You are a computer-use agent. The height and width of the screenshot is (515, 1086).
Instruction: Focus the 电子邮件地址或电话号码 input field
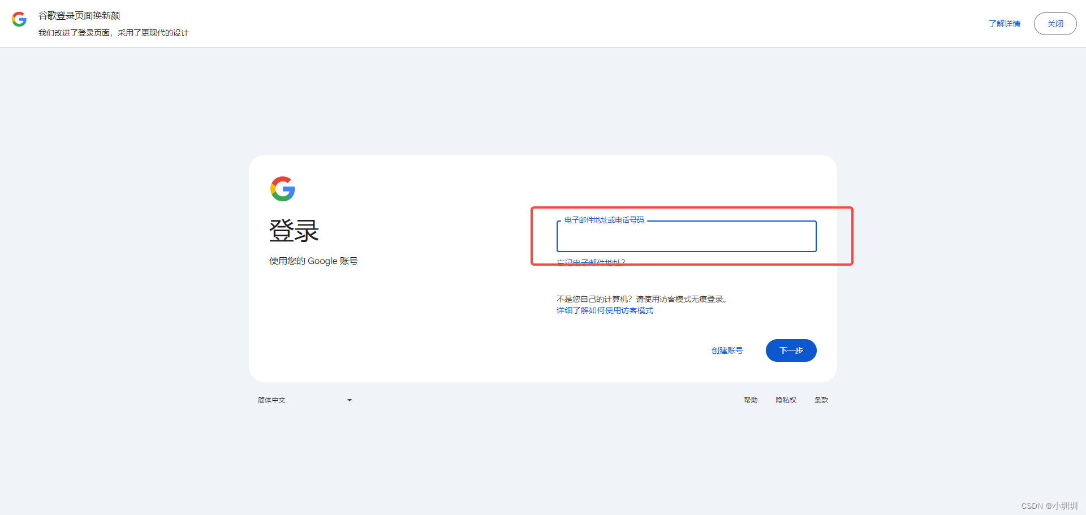coord(686,236)
